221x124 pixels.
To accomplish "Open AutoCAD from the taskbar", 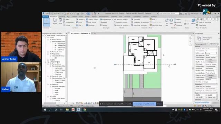I will [73, 110].
